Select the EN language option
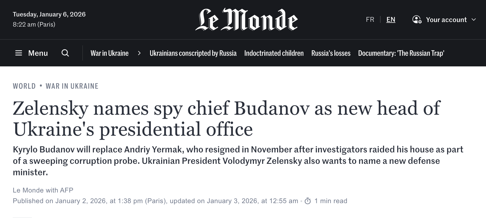Viewport: 486px width, 218px height. (391, 20)
